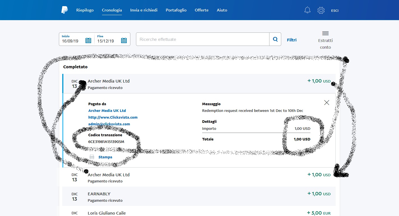The width and height of the screenshot is (399, 216).
Task: Open the settings gear icon
Action: 321,10
